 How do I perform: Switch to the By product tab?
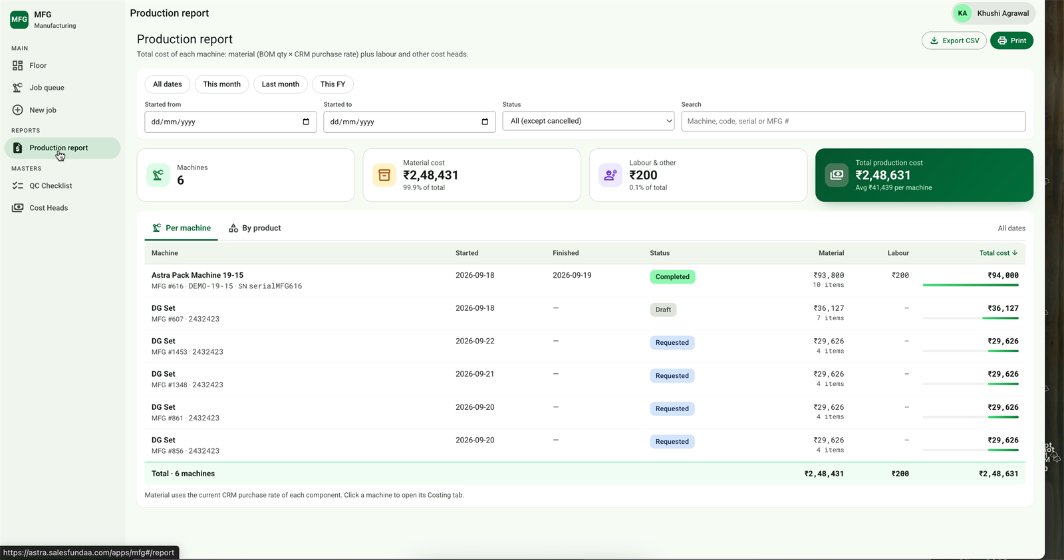(x=255, y=228)
